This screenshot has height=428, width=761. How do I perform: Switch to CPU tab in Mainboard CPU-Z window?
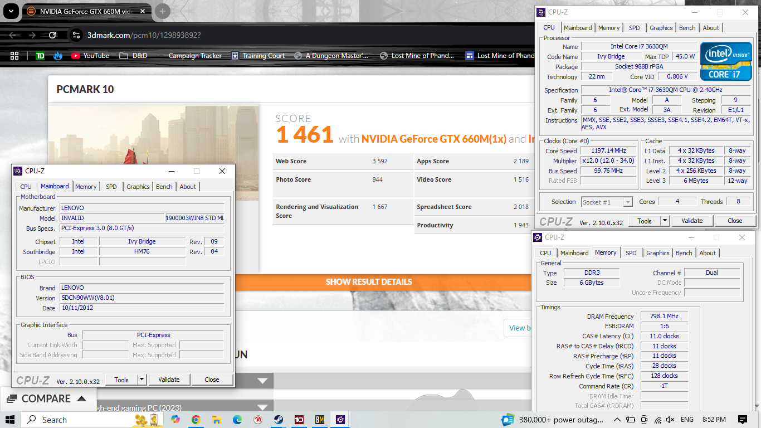point(26,187)
